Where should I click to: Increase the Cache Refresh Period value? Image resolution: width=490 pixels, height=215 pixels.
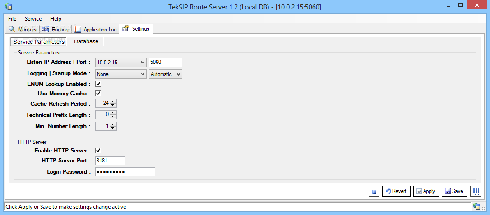click(x=113, y=102)
